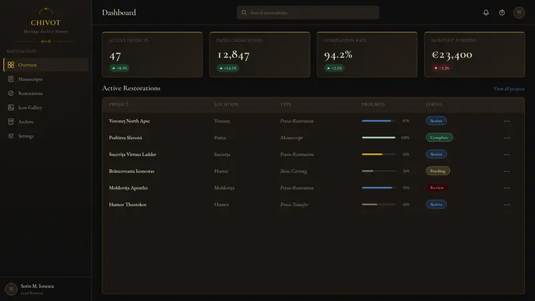Open the Pages Catalogued 12,847 card
Image resolution: width=535 pixels, height=301 pixels.
click(259, 55)
